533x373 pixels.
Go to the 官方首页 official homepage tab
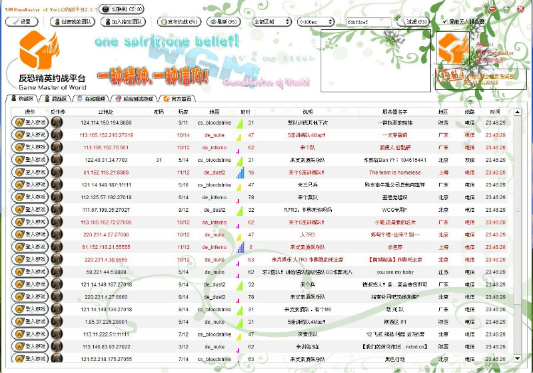(181, 99)
